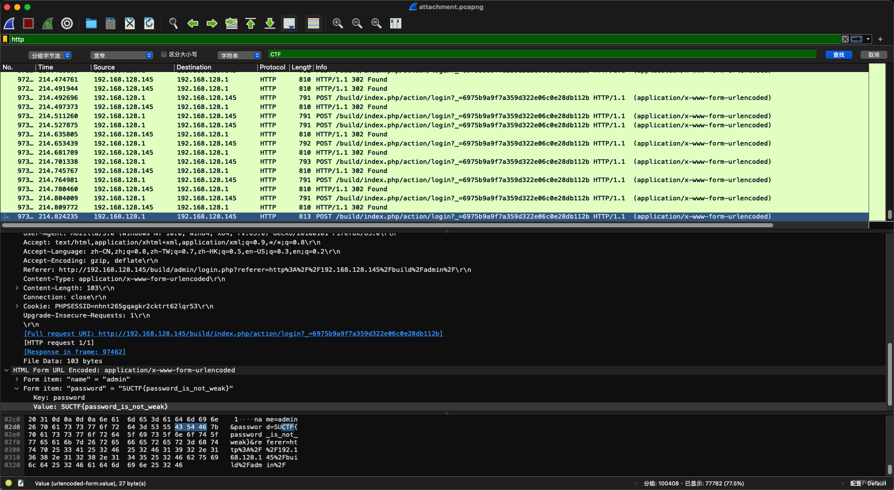This screenshot has height=490, width=894.
Task: Restart the current capture
Action: (48, 23)
